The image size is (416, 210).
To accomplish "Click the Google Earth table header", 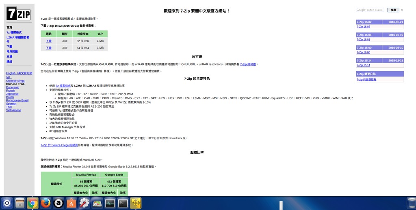I will click(114, 175).
